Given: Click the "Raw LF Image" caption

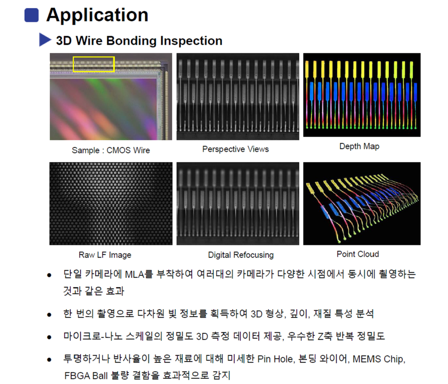Looking at the screenshot, I should pos(105,255).
